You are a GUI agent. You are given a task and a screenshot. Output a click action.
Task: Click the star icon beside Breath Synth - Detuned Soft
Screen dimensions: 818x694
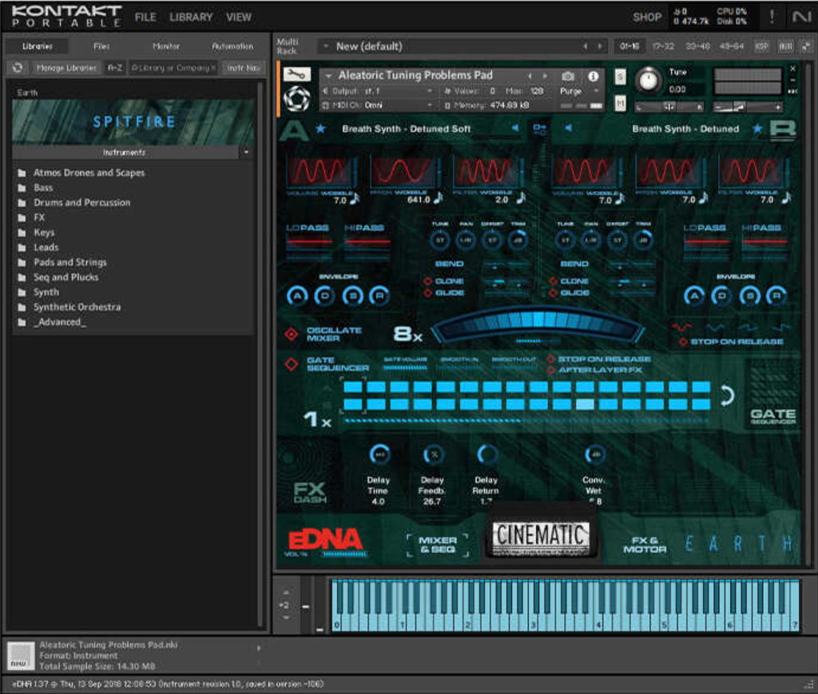pos(320,129)
